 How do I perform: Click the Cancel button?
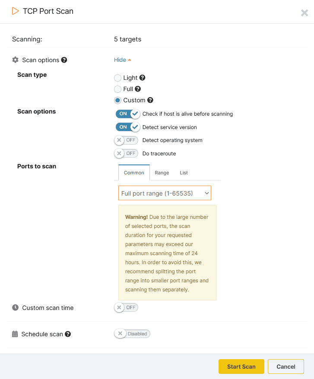point(285,366)
